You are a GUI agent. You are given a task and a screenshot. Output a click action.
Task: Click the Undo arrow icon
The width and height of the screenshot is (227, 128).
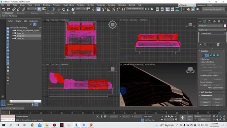[x=4, y=9]
